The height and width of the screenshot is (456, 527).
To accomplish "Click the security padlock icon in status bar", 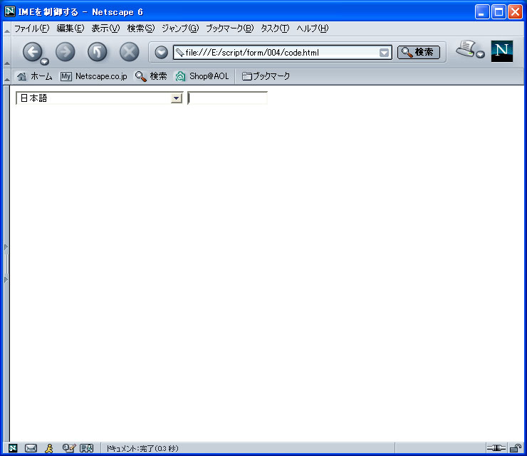I will coord(515,448).
